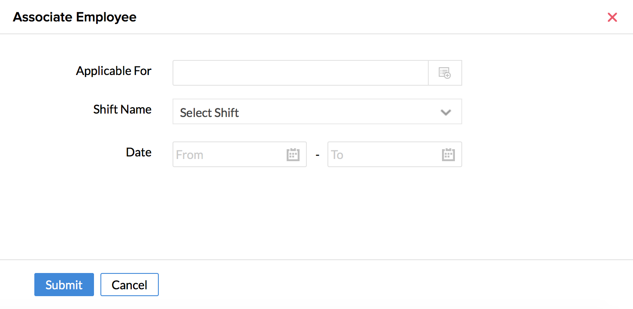The width and height of the screenshot is (633, 309).
Task: Click the dash between the date fields
Action: (x=318, y=155)
